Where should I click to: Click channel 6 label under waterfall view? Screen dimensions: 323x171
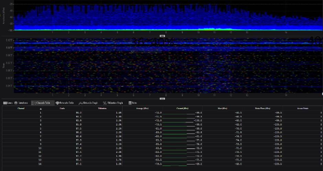pyautogui.click(x=133, y=95)
